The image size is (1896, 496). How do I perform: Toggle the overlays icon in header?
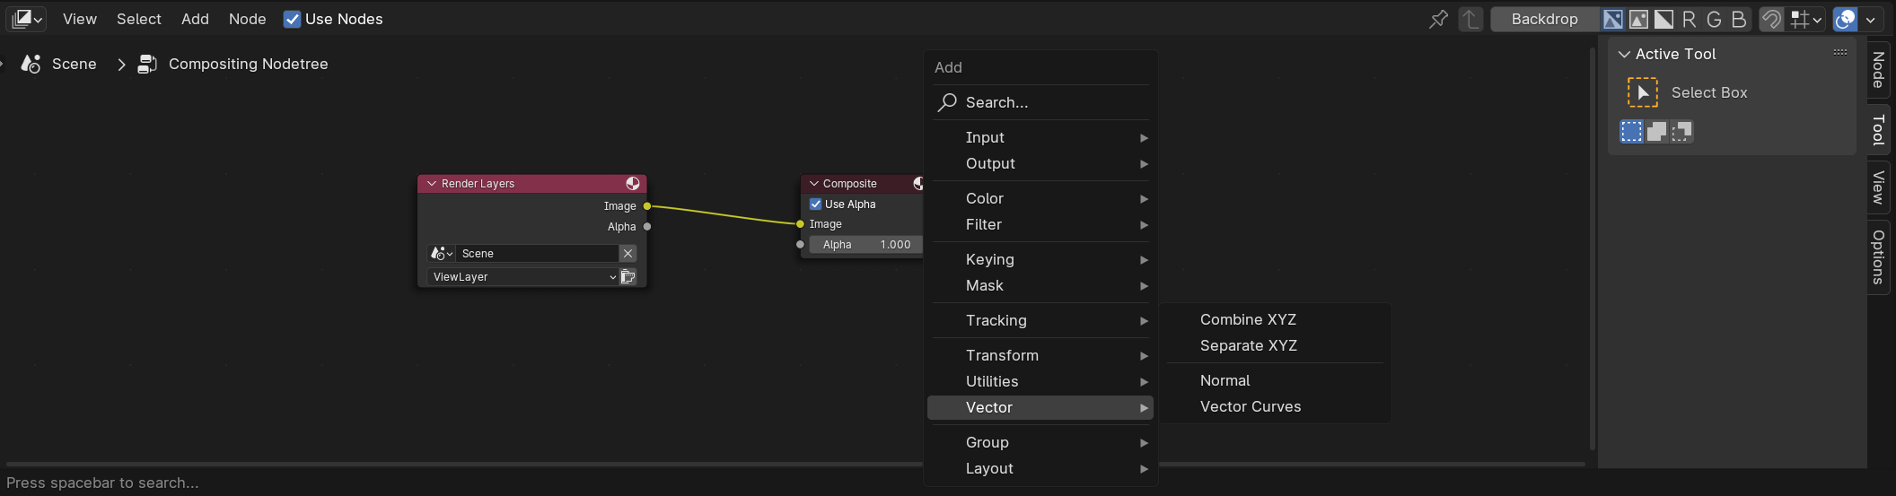[x=1846, y=19]
